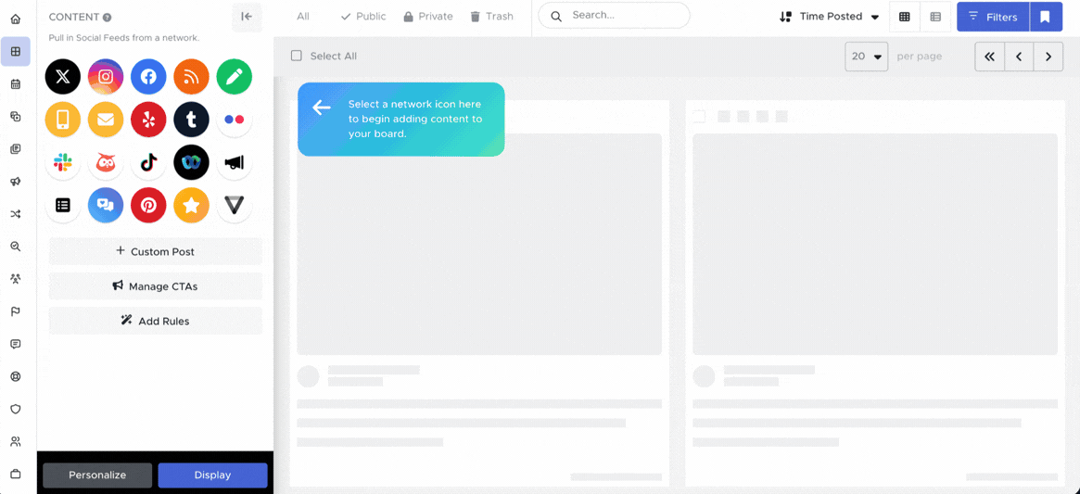This screenshot has width=1080, height=494.
Task: Go to the previous page
Action: (x=1019, y=57)
